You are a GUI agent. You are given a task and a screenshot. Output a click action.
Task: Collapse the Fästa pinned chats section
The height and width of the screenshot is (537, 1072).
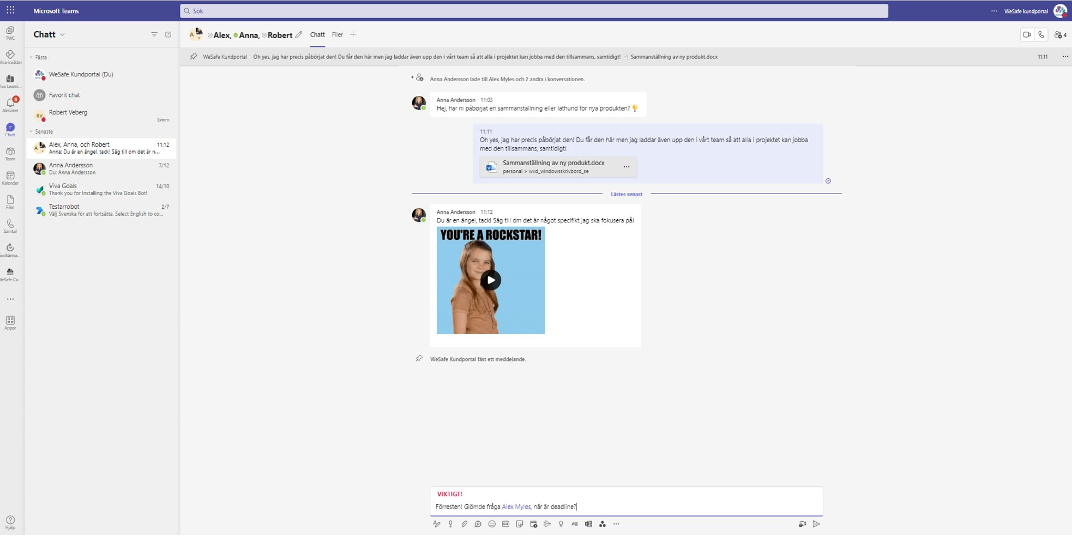(32, 57)
